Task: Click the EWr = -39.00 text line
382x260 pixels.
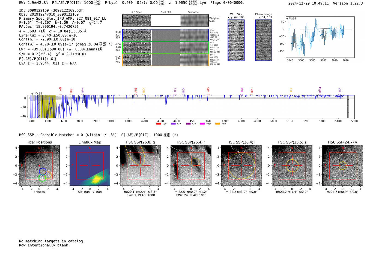Action: [x=60, y=49]
